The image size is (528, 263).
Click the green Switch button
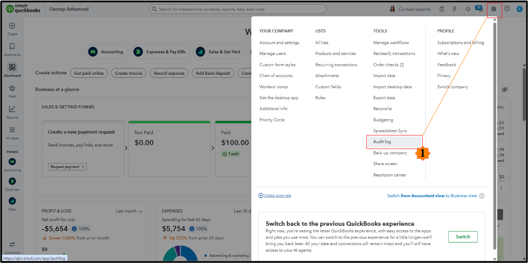[x=463, y=237]
